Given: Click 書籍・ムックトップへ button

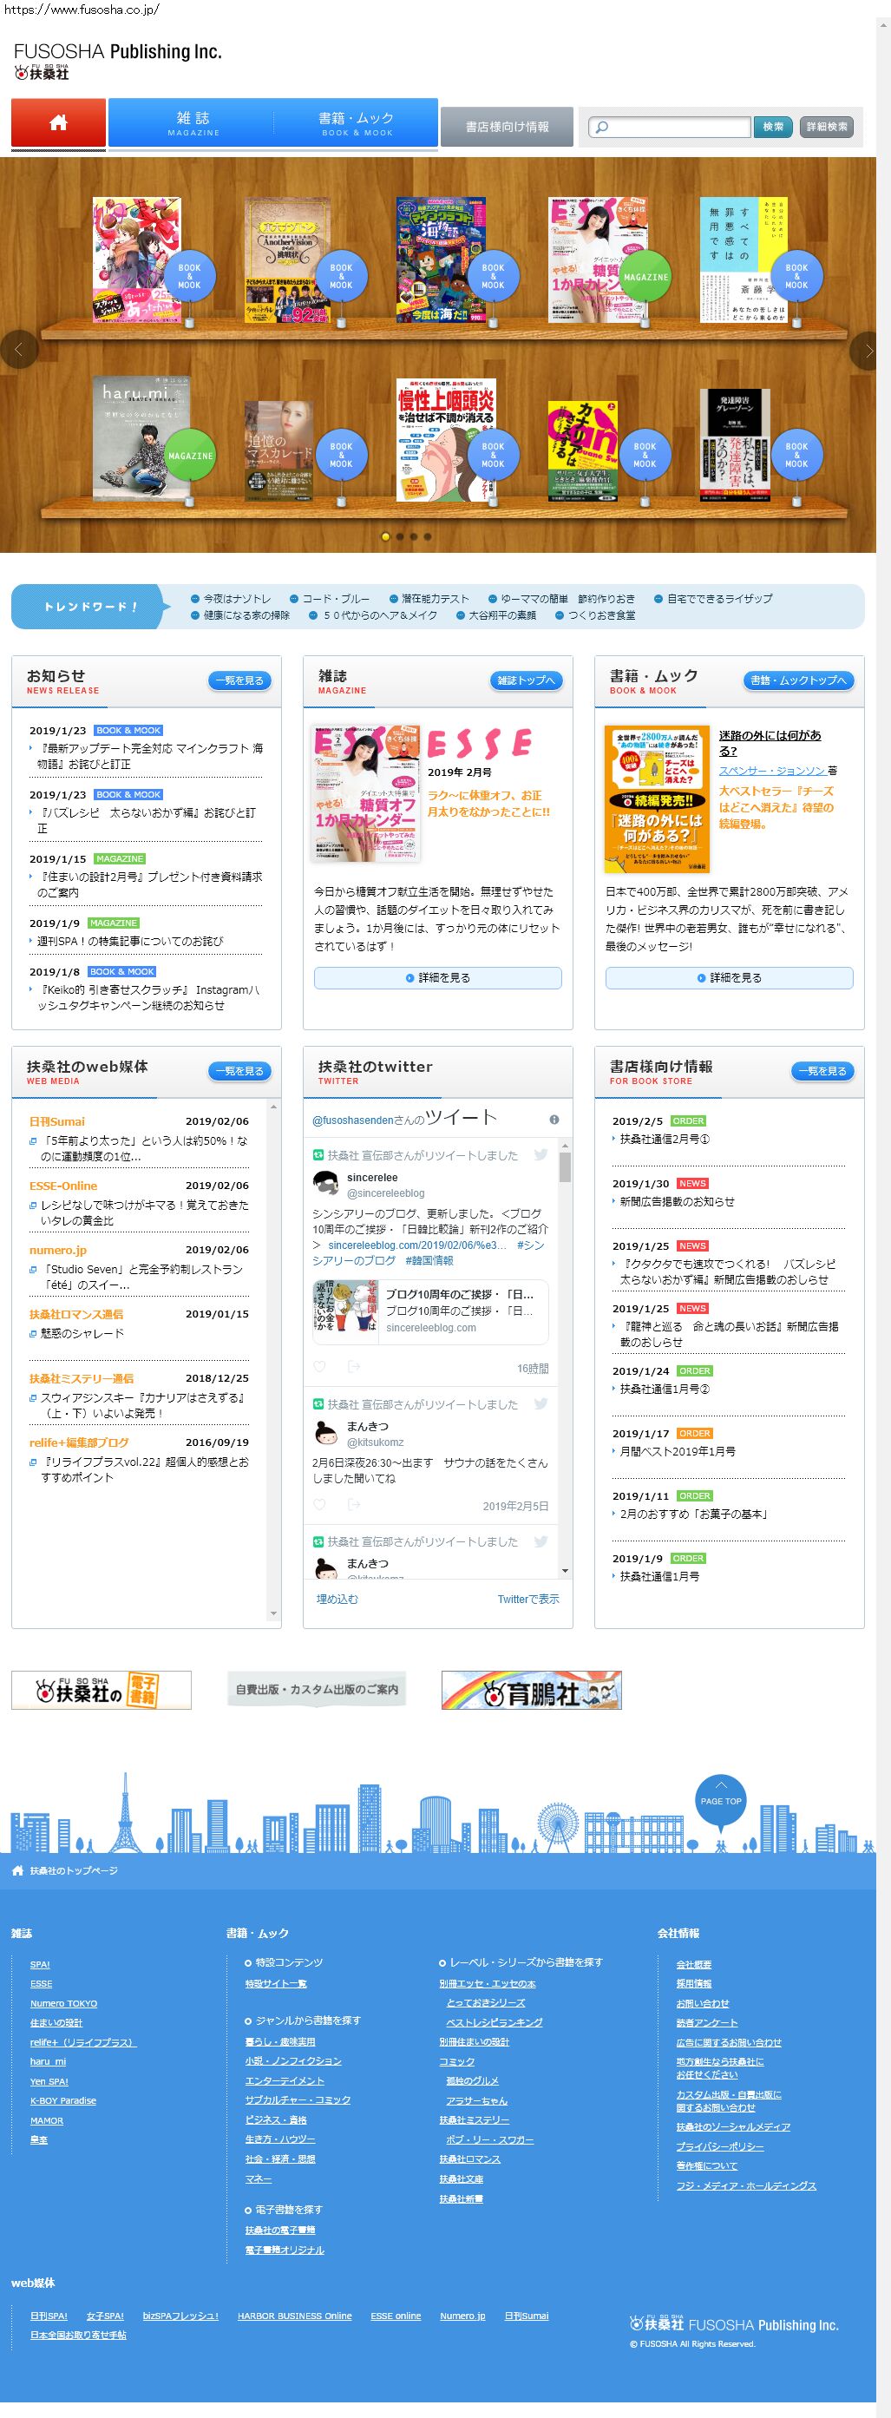Looking at the screenshot, I should click(x=798, y=680).
